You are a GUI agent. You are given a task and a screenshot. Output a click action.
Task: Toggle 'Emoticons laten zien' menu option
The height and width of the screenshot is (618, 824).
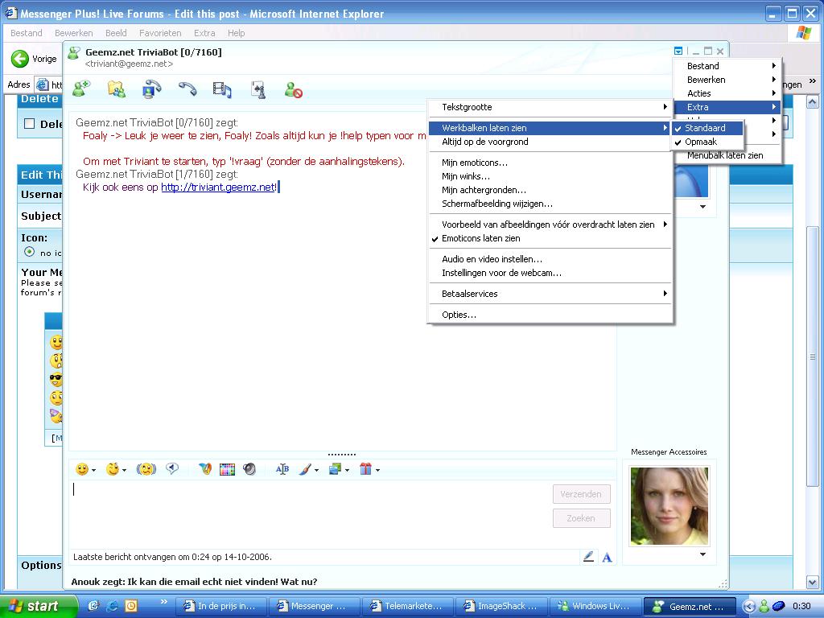[480, 238]
